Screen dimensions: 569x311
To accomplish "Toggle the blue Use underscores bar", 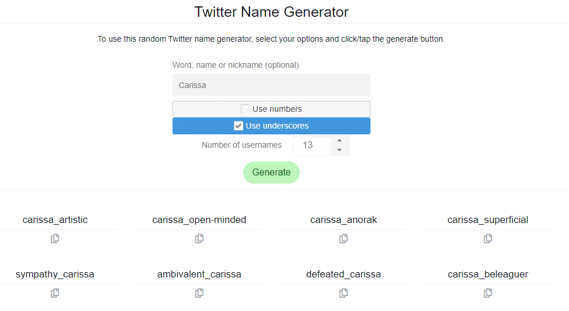I will point(271,126).
